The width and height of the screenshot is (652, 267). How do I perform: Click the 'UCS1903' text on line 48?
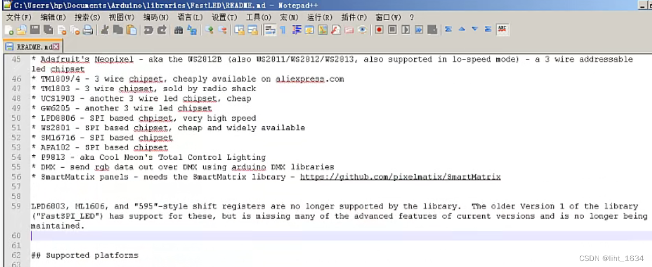tap(58, 99)
